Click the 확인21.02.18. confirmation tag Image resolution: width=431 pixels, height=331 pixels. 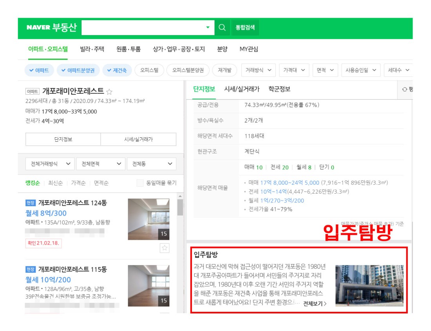43,243
